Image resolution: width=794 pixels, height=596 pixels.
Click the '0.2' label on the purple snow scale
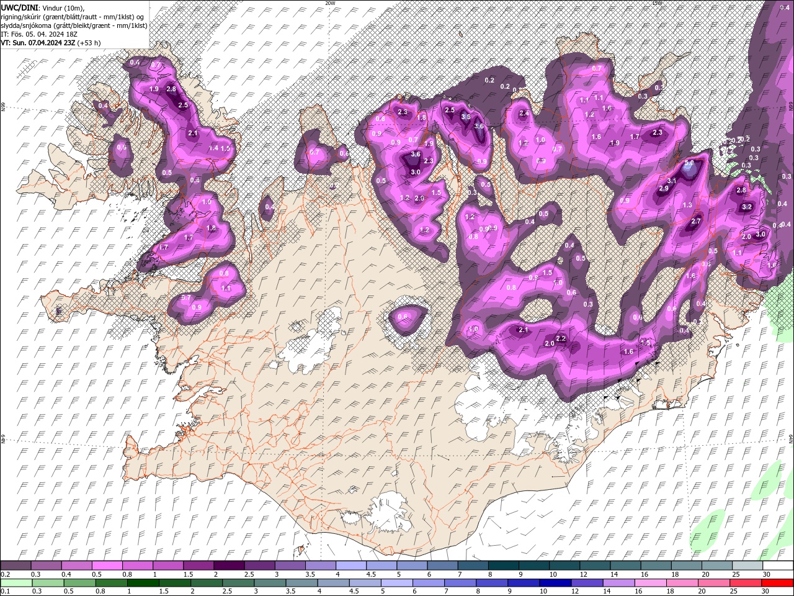[5, 574]
